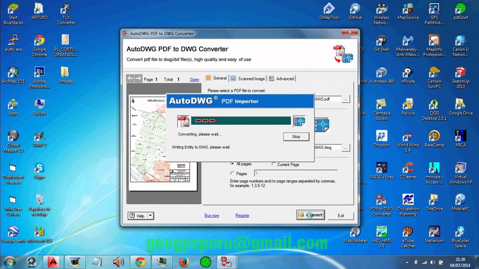Switch to the Advanced tab
This screenshot has height=269, width=479.
tap(281, 79)
